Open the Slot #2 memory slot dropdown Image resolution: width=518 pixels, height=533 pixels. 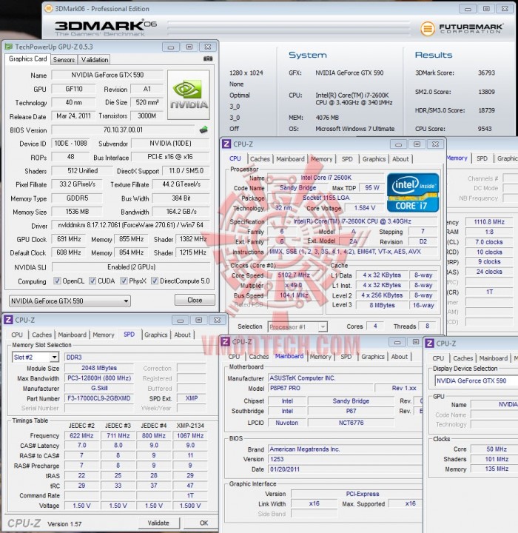click(x=36, y=358)
